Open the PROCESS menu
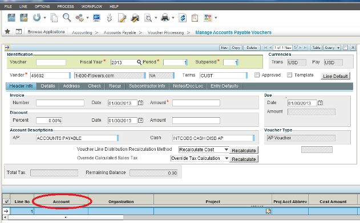Screen dimensions: 360x223 point(66,6)
